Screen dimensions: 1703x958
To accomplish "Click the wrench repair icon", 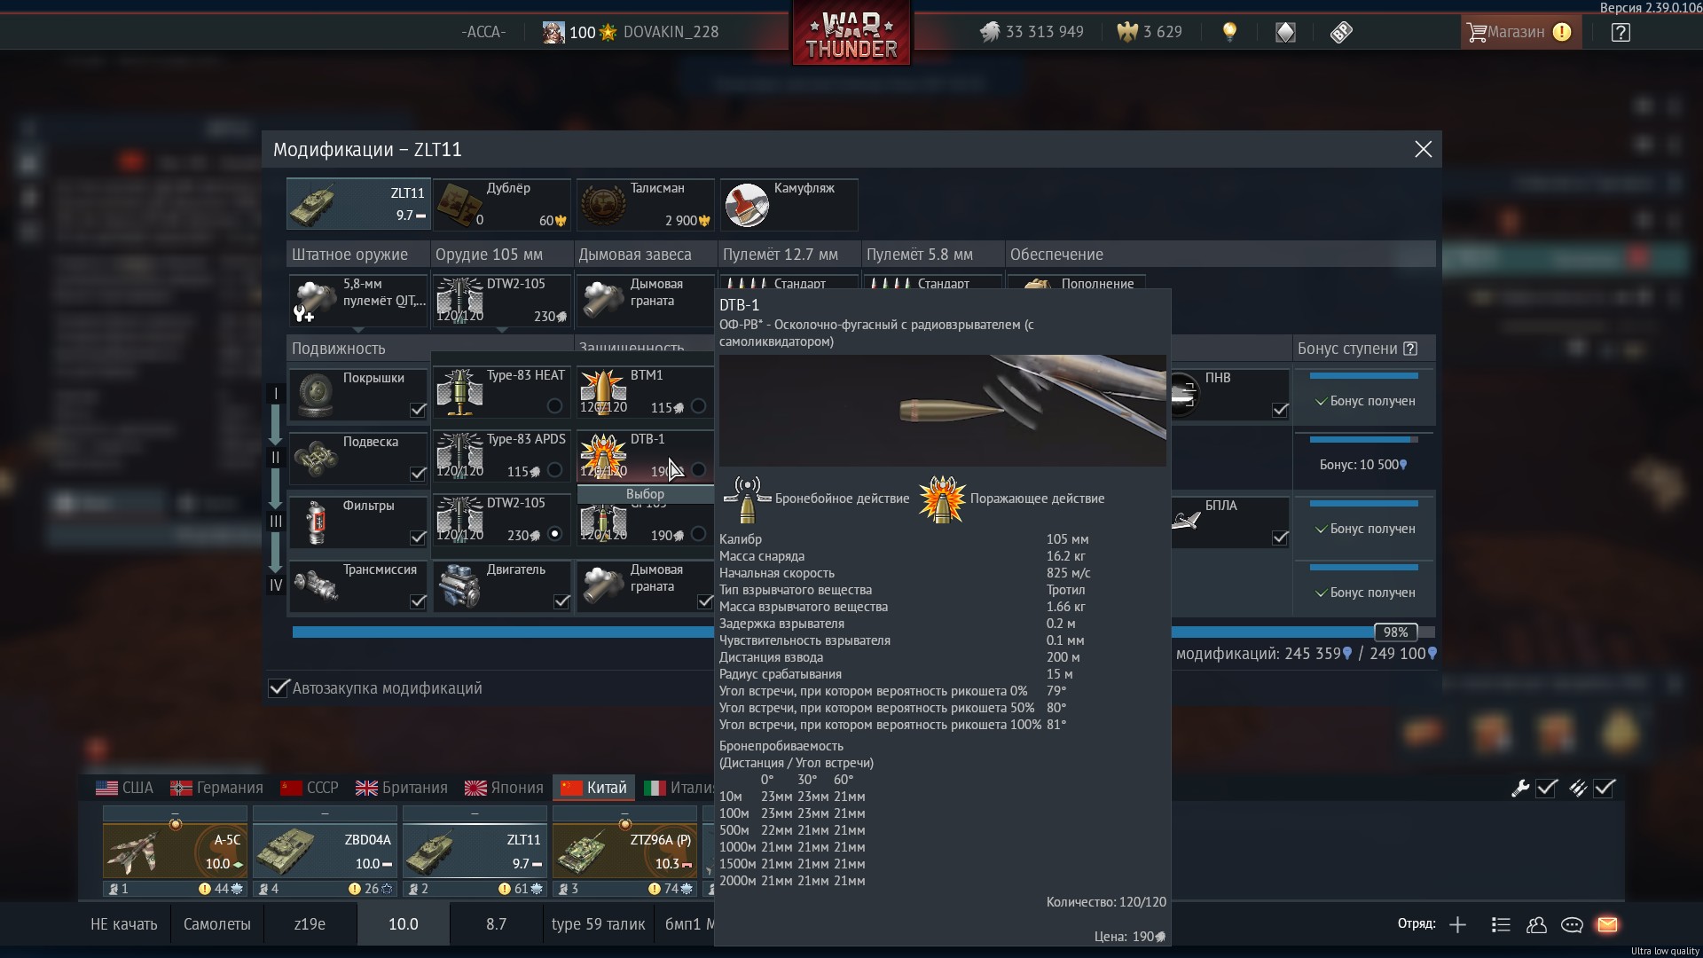I will pos(1520,788).
